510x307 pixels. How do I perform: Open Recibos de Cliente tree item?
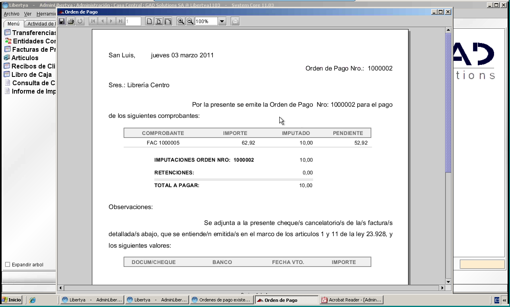coord(30,66)
